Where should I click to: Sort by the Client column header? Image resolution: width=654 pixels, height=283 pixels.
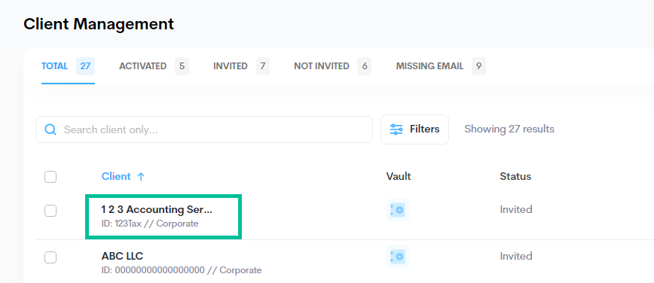pos(116,176)
